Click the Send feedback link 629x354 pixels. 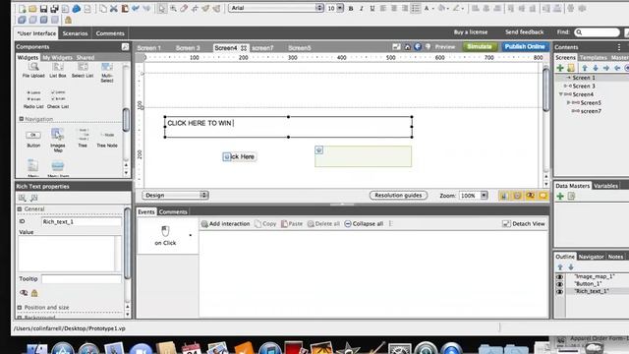point(524,32)
